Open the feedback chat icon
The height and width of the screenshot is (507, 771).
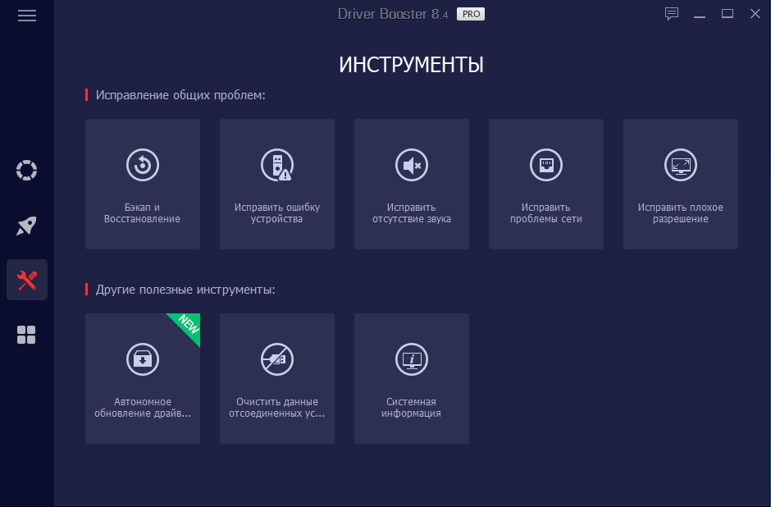click(672, 14)
